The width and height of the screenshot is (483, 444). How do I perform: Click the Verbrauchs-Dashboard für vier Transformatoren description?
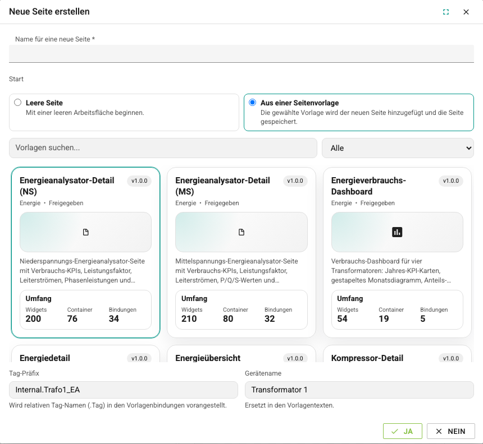(391, 271)
